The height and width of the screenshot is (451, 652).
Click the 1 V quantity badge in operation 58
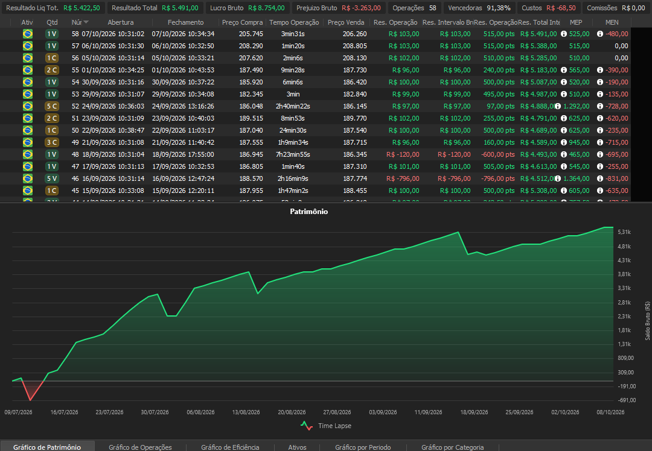point(51,34)
